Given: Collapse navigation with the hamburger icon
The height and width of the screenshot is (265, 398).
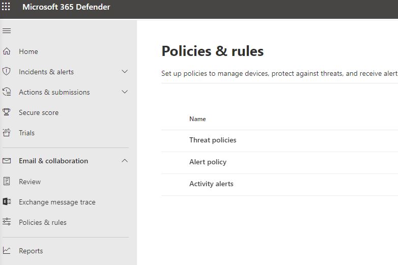Looking at the screenshot, I should click(x=7, y=31).
